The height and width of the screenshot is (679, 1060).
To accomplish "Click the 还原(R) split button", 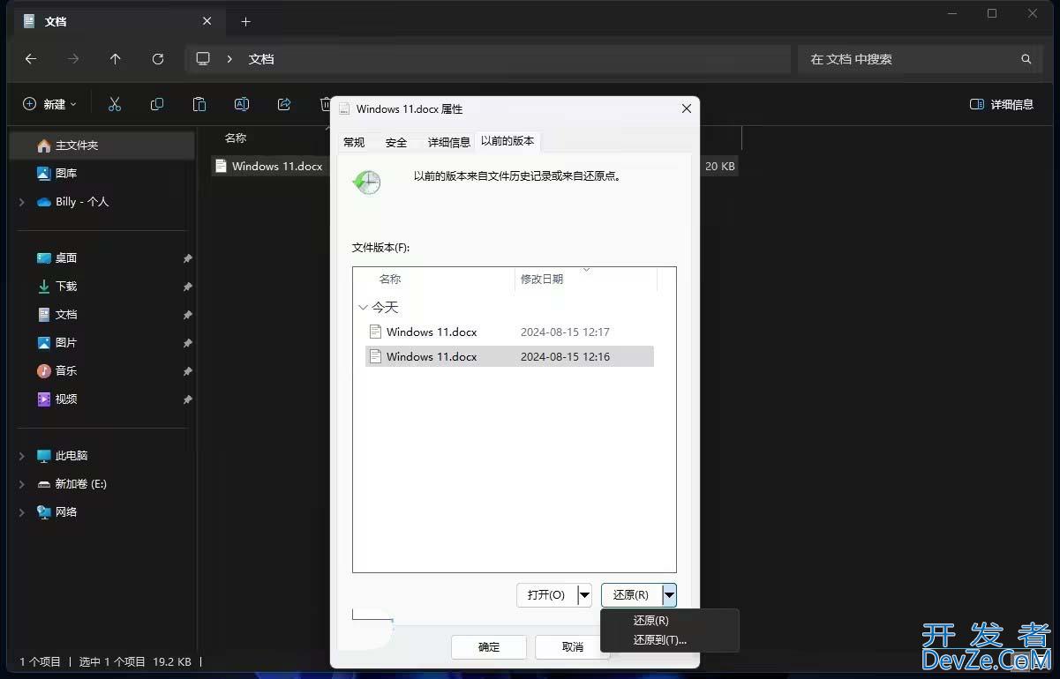I will click(631, 595).
